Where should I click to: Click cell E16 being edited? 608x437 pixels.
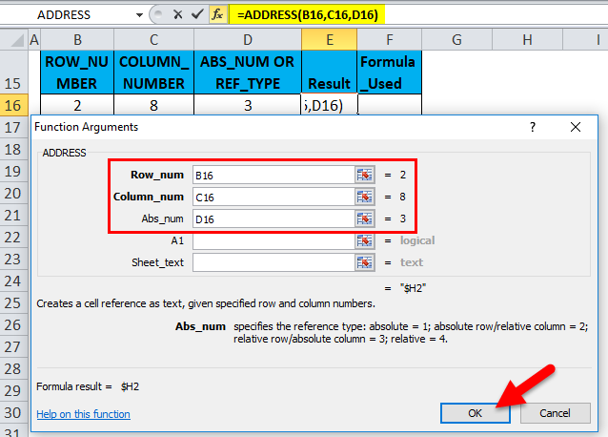pos(329,105)
